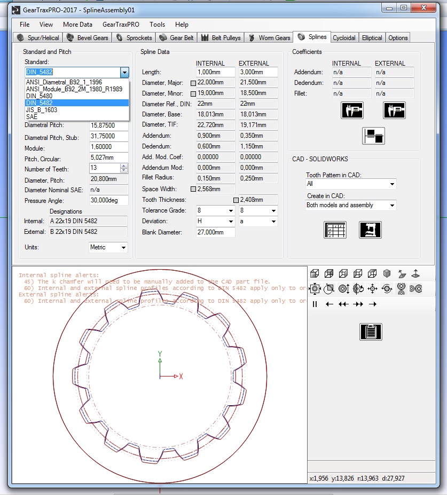Viewport: 447px width, 495px height.
Task: Click the clipboard report icon
Action: point(371,332)
